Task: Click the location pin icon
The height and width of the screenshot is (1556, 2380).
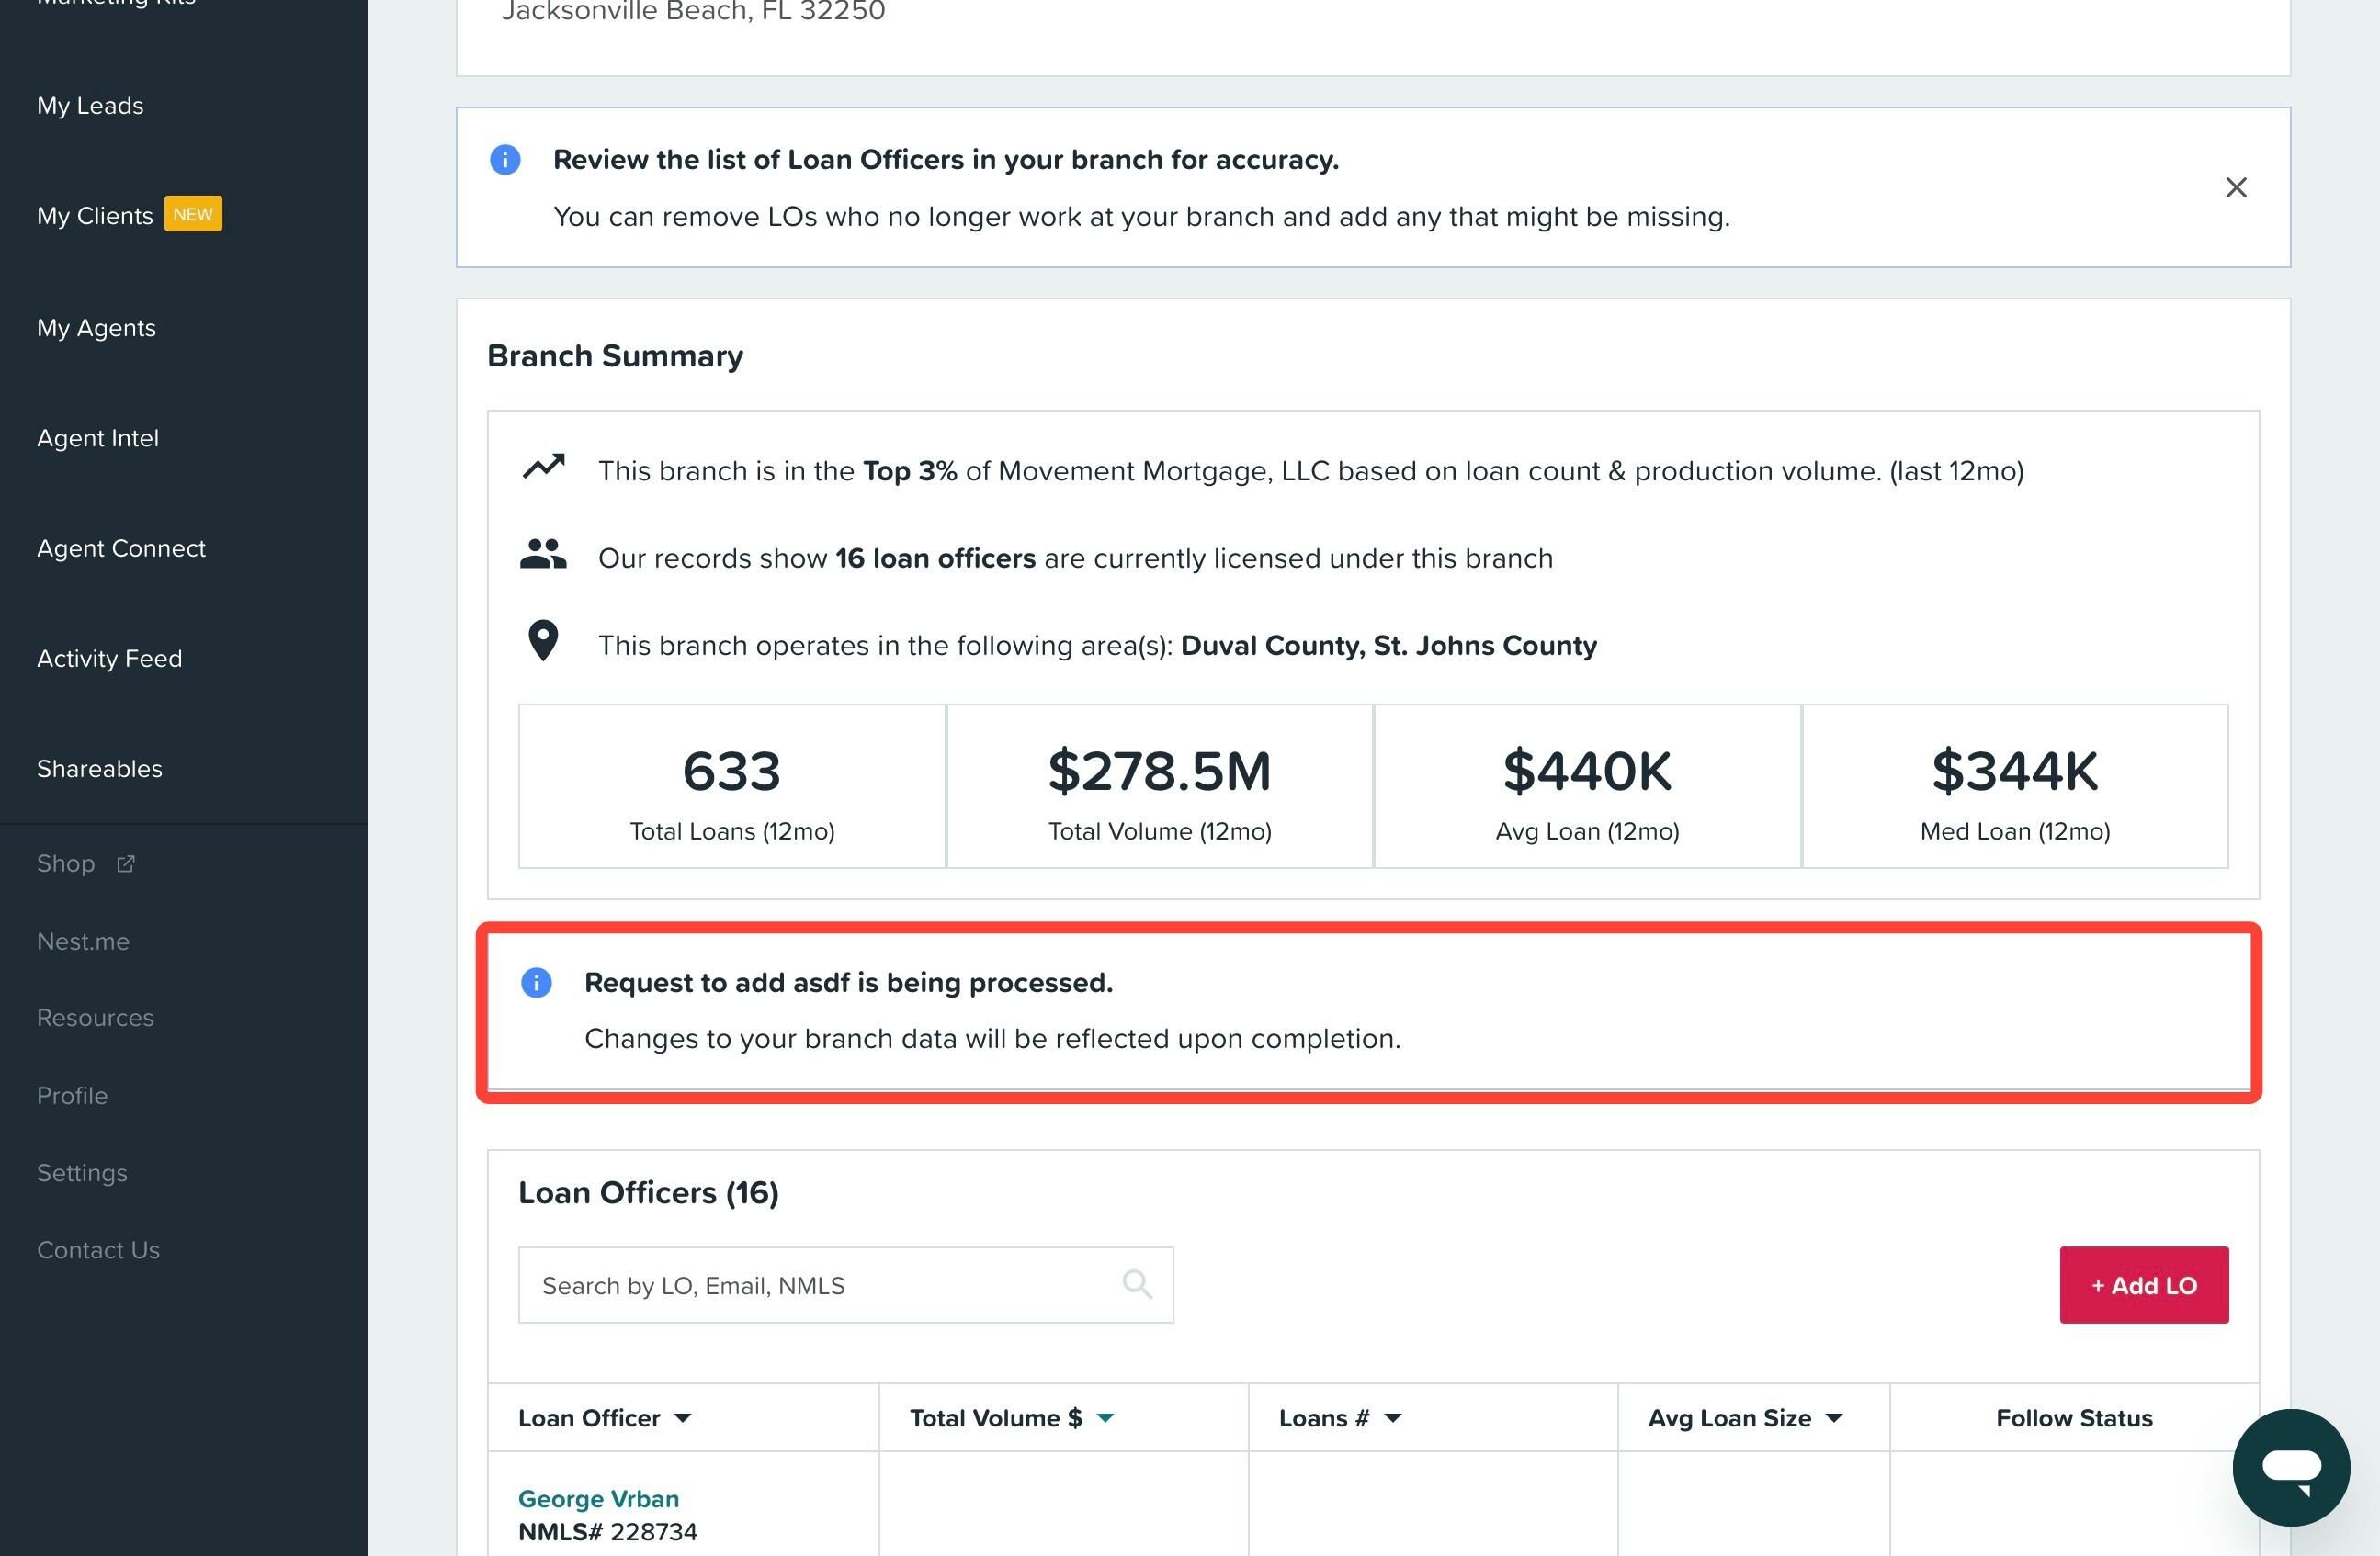Action: tap(543, 640)
